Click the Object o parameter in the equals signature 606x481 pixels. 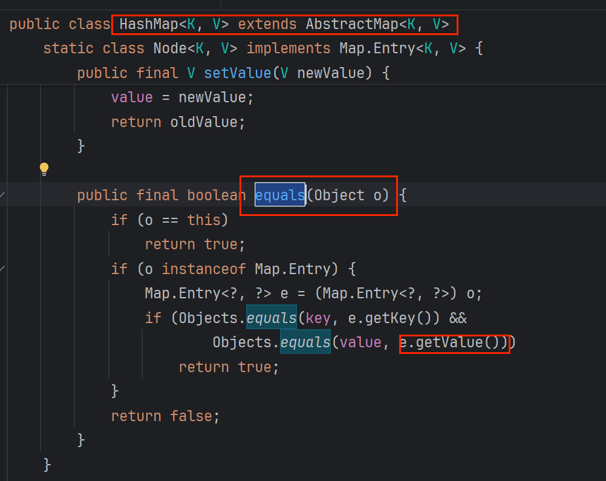(351, 195)
